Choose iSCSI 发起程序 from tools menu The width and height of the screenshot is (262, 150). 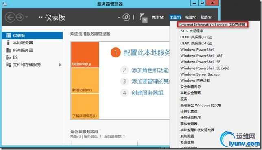pyautogui.click(x=192, y=31)
